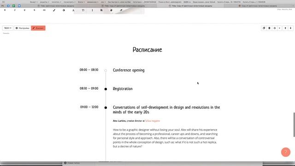The width and height of the screenshot is (295, 166).
Task: Open the orange help question-mark button
Action: point(286,152)
